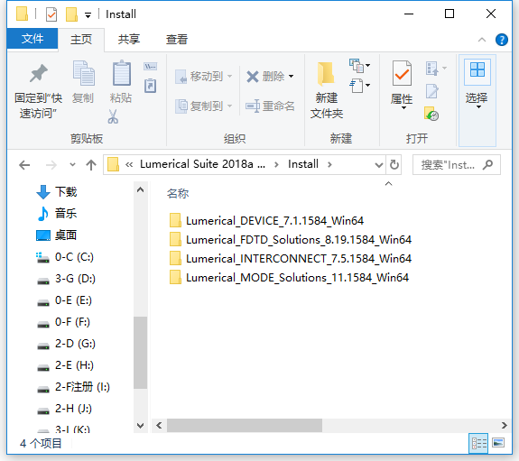Open the Share ribbon tab
This screenshot has height=461, width=519.
click(129, 40)
